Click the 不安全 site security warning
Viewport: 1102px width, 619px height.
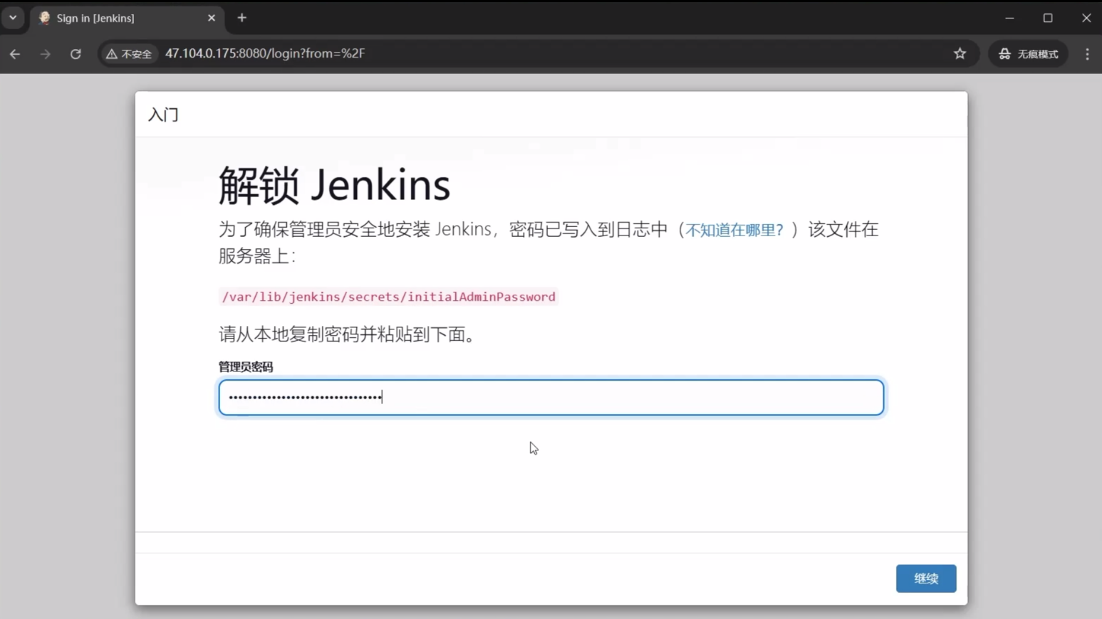click(x=129, y=54)
